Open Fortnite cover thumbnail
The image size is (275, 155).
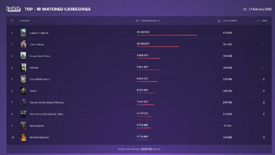pyautogui.click(x=24, y=67)
